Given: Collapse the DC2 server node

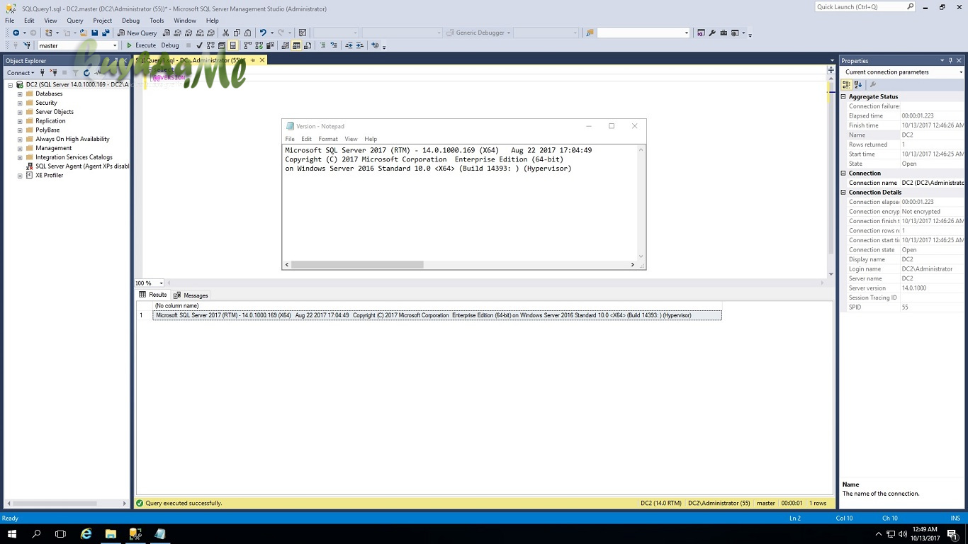Looking at the screenshot, I should pyautogui.click(x=11, y=84).
